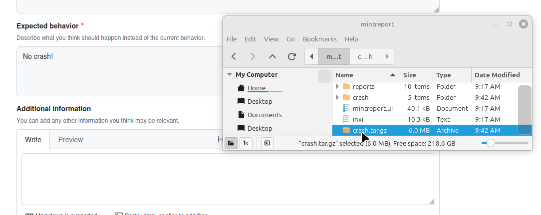Sort files by Date Modified column
This screenshot has height=215, width=541.
coord(497,75)
